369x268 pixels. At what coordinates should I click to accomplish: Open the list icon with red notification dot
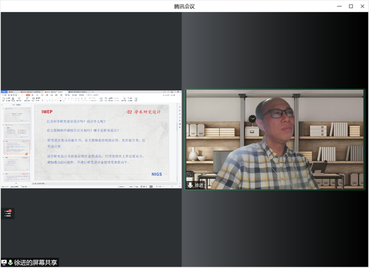(x=7, y=213)
